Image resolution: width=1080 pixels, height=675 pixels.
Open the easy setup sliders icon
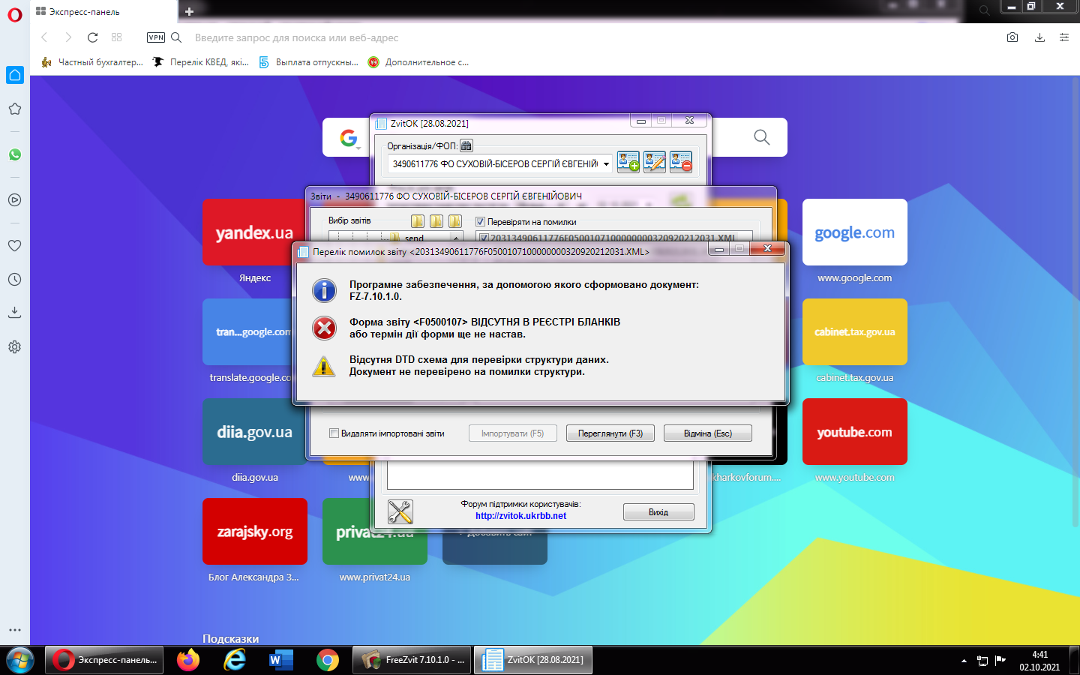coord(1064,37)
